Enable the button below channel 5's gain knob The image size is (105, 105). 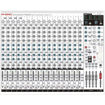[x=25, y=25]
